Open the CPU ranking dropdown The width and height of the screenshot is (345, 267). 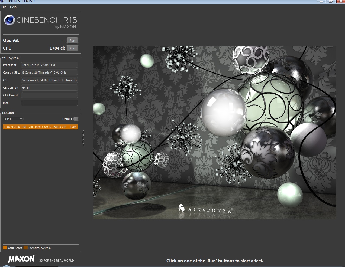pos(13,119)
